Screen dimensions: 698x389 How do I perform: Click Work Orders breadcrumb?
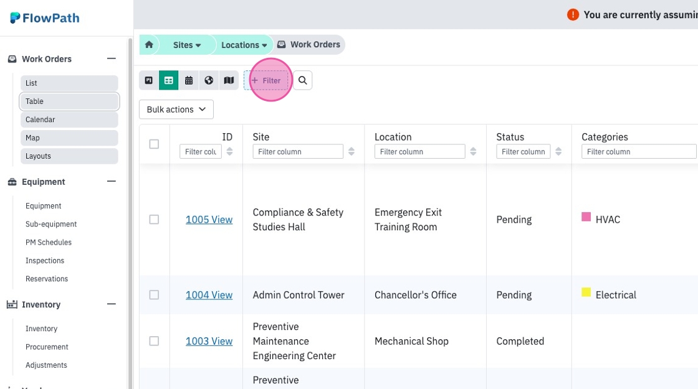coord(309,44)
